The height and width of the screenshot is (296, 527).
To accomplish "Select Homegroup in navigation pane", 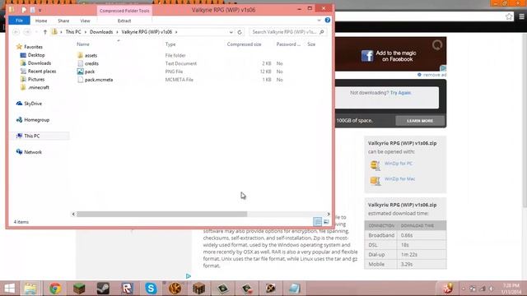I will tap(36, 120).
